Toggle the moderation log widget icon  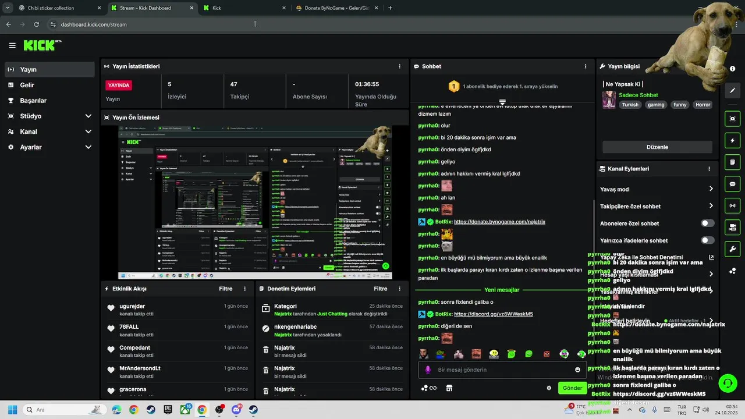tap(732, 162)
